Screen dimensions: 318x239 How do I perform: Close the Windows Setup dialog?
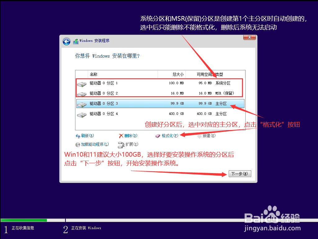coord(249,37)
